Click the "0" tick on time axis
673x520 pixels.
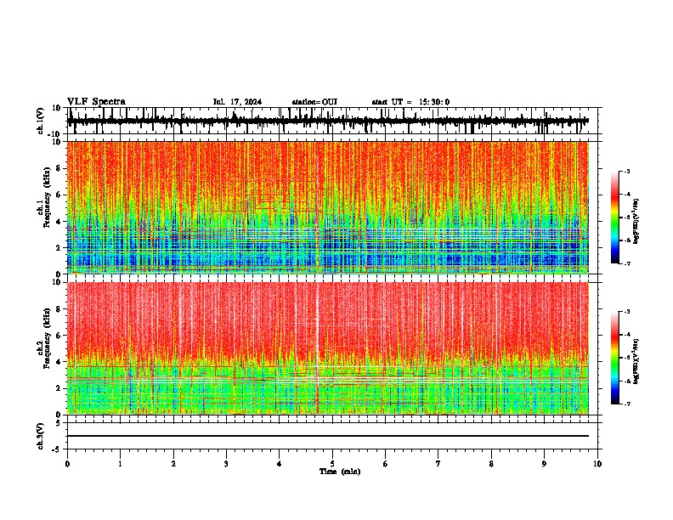click(x=67, y=464)
